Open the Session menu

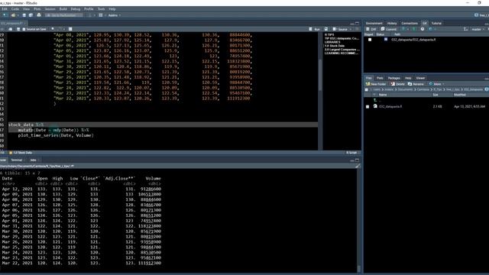(x=50, y=9)
